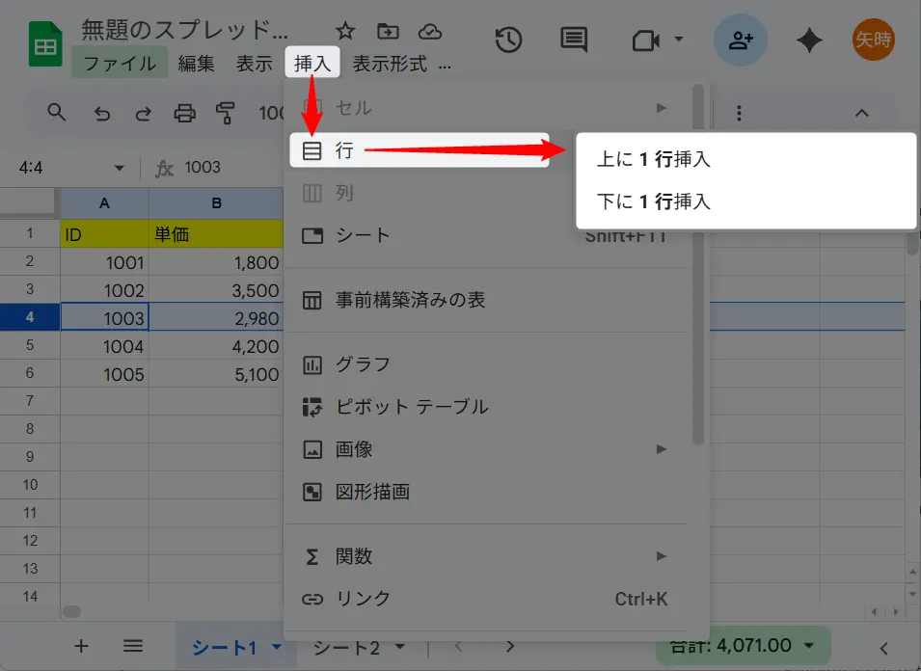Click the share add-person button

[741, 40]
